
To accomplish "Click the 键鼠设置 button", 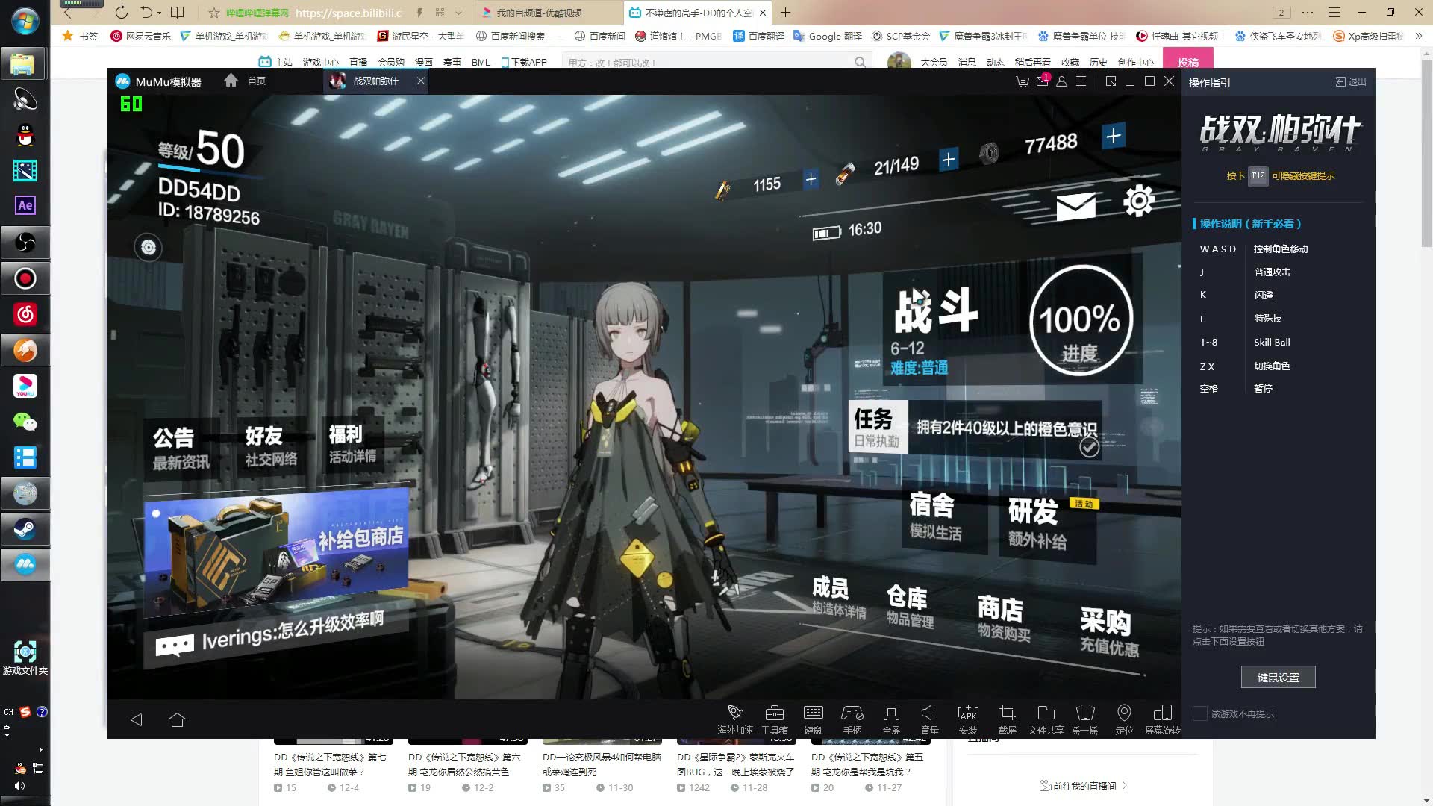I will [x=1278, y=677].
